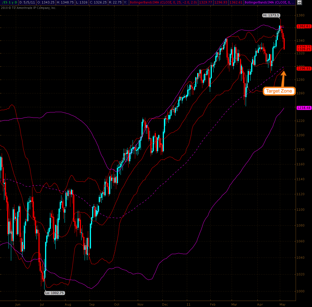Click the 1200 level on price axis

(301, 135)
